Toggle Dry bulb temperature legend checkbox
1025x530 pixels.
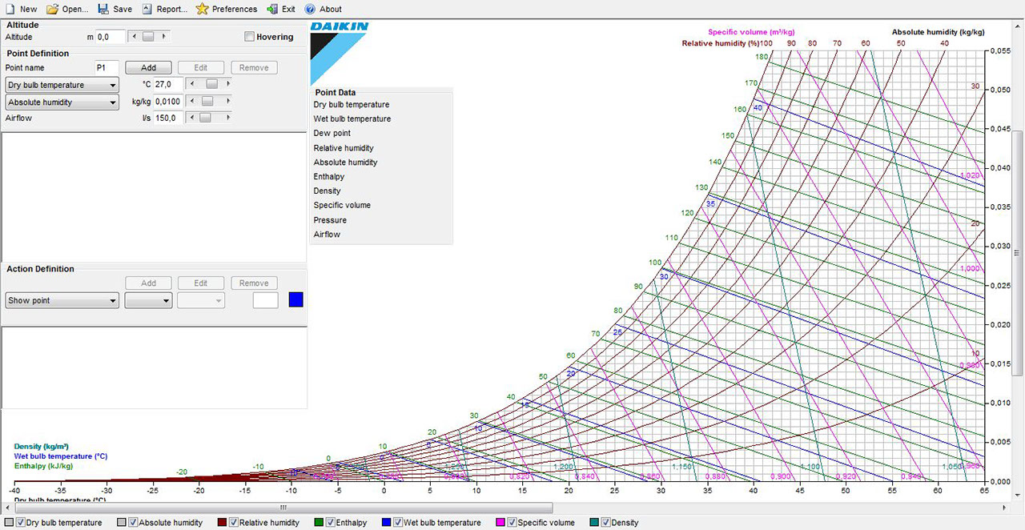coord(21,523)
